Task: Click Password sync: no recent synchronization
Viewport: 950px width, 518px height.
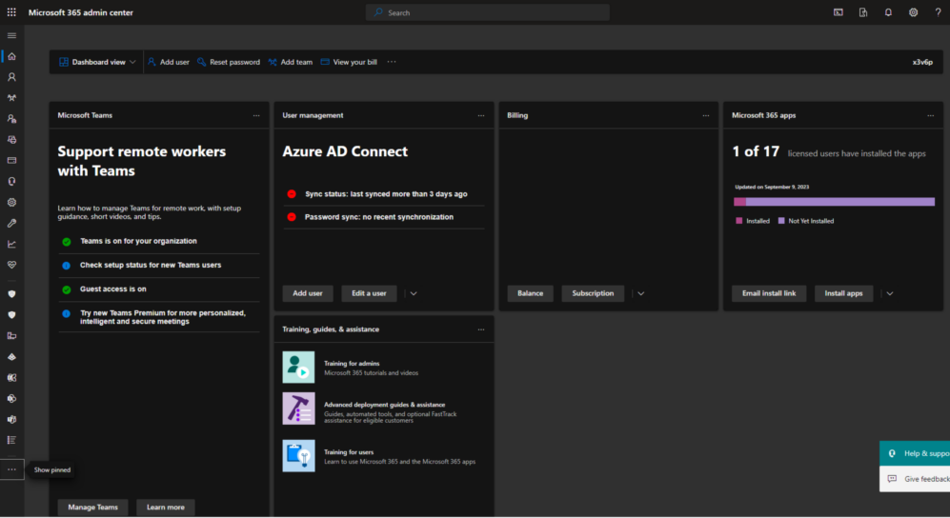Action: click(x=384, y=217)
